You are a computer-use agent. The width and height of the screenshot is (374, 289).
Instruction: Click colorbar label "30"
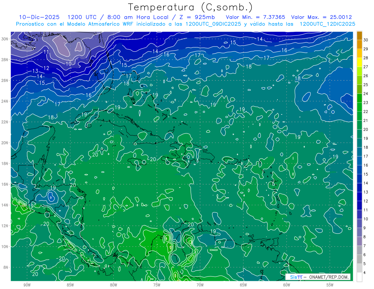366,40
